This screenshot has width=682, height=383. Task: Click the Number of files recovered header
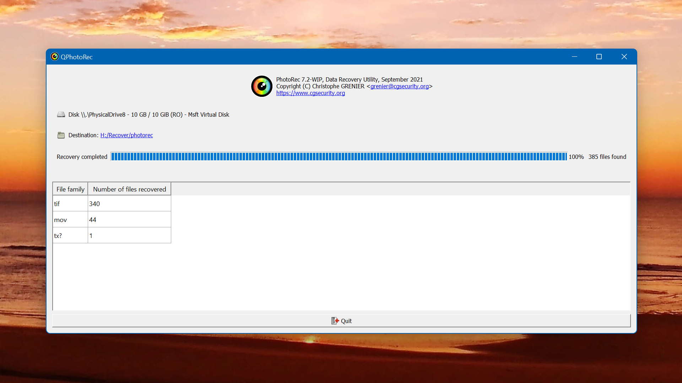[129, 189]
